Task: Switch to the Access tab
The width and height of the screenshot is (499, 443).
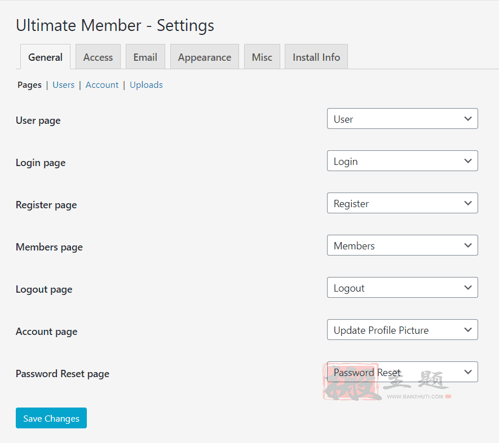Action: point(98,57)
